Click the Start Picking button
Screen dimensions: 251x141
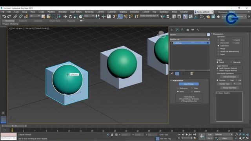point(189,84)
